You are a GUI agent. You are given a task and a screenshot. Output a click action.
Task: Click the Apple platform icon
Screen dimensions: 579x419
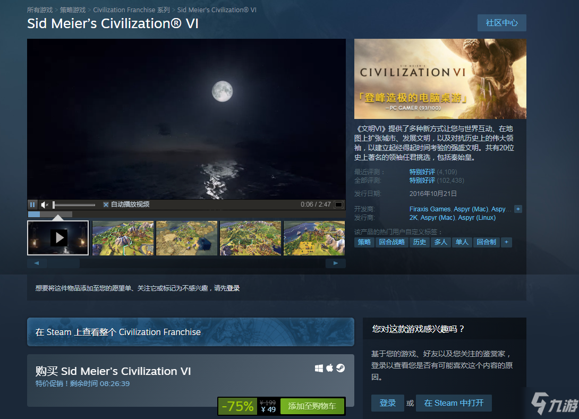coord(329,367)
